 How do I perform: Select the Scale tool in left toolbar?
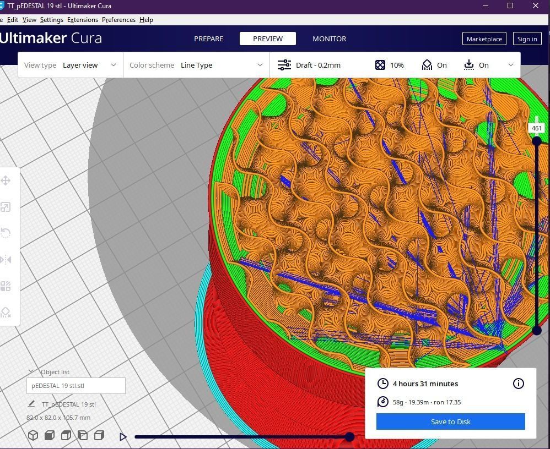(6, 207)
